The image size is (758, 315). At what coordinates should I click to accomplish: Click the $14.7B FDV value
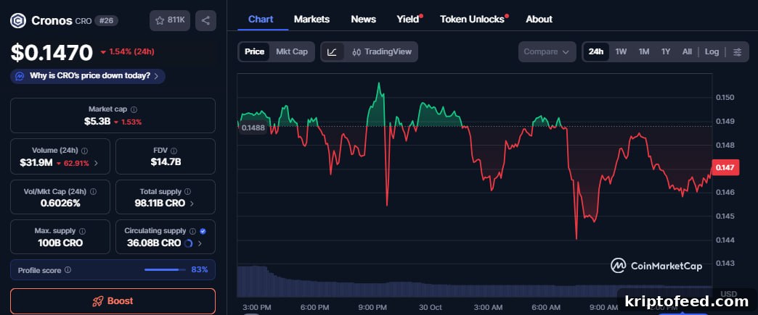pyautogui.click(x=166, y=162)
